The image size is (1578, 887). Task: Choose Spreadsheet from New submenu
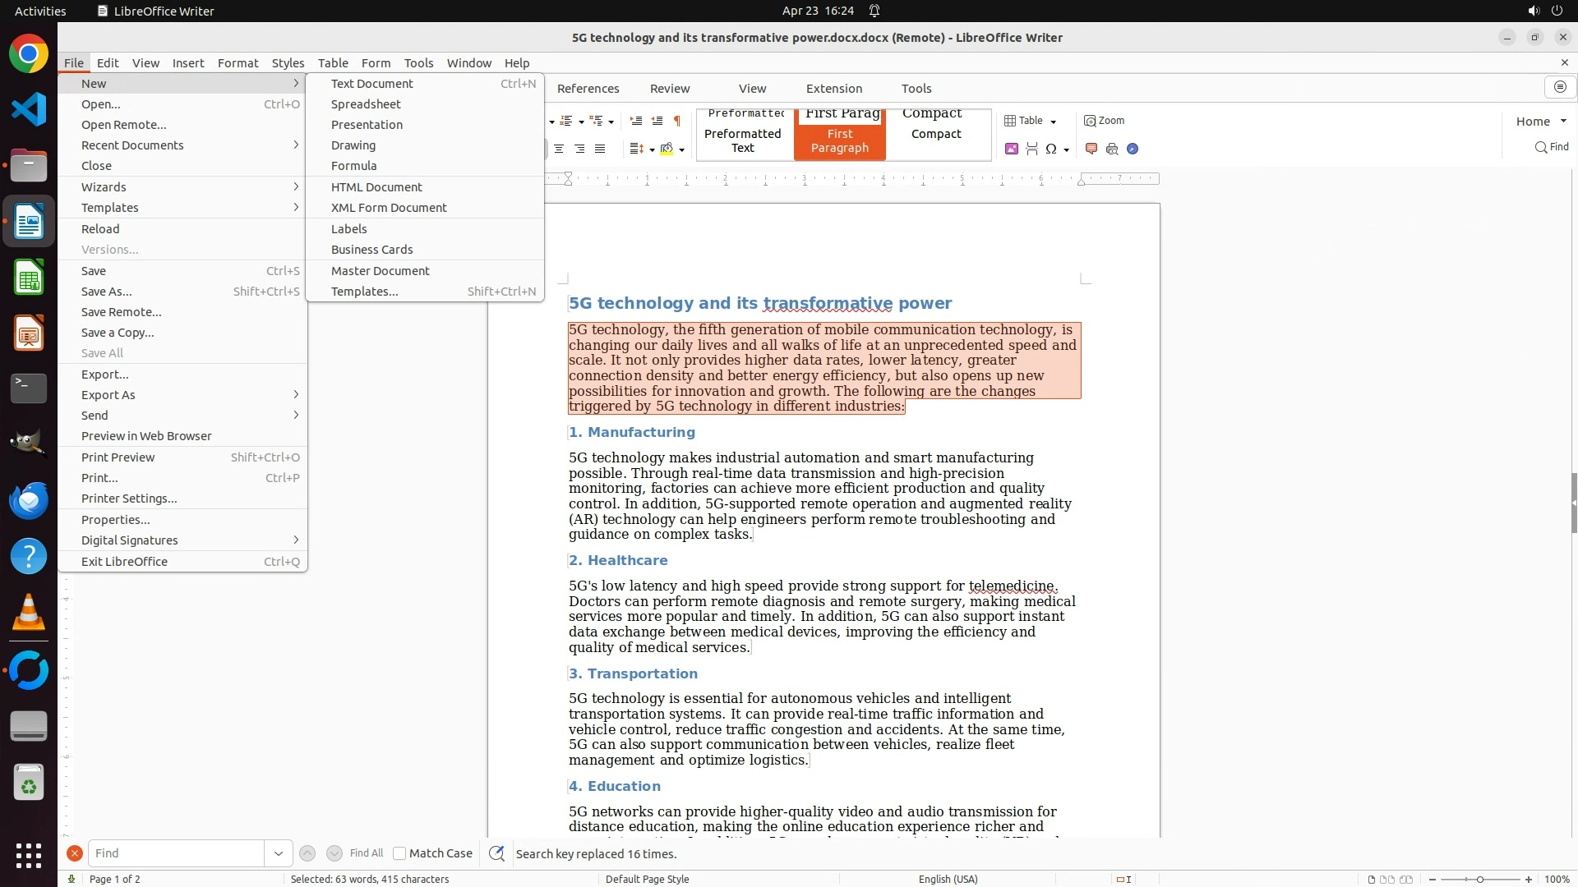click(366, 104)
